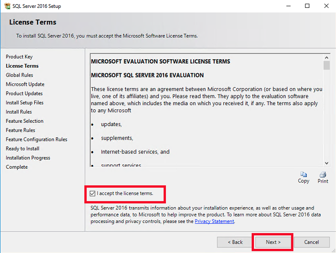Click the Copy icon below license text
Image resolution: width=336 pixels, height=253 pixels.
pos(304,175)
